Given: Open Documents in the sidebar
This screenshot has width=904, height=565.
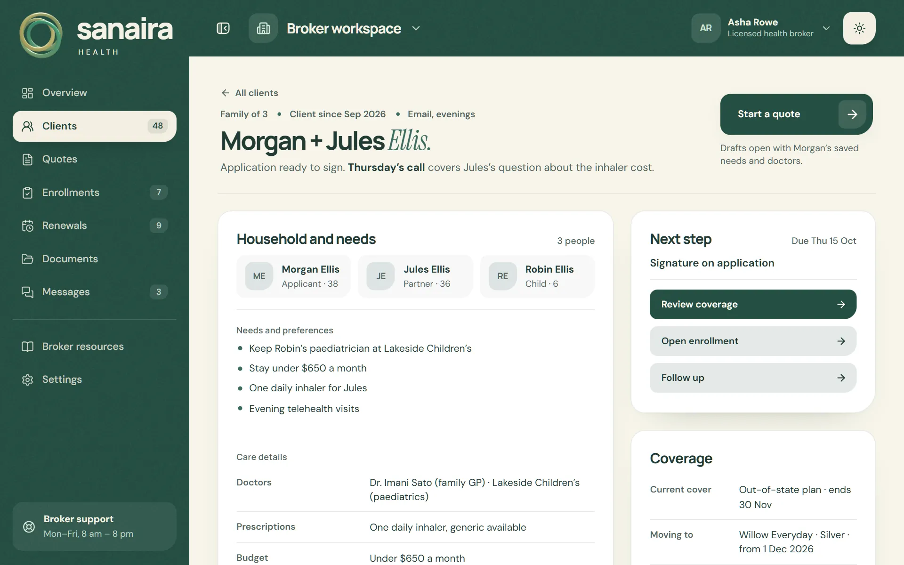Looking at the screenshot, I should [x=95, y=259].
